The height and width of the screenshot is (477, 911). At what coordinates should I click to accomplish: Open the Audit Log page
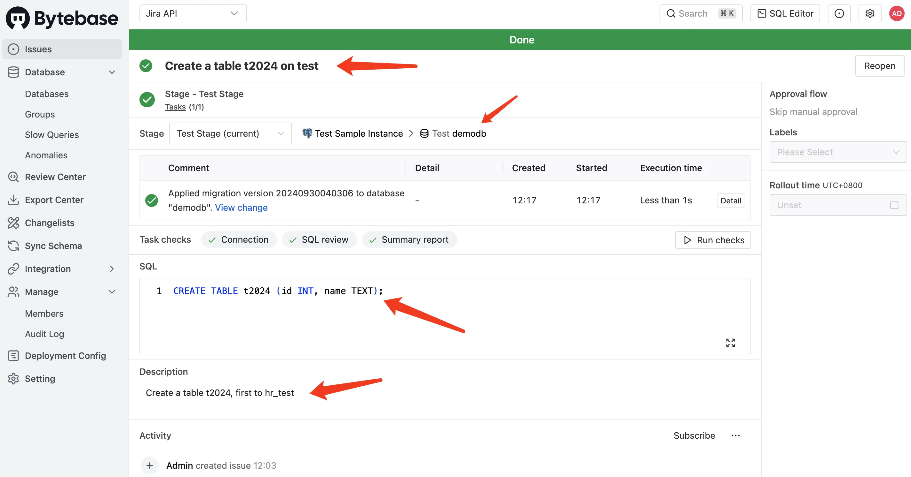click(44, 334)
